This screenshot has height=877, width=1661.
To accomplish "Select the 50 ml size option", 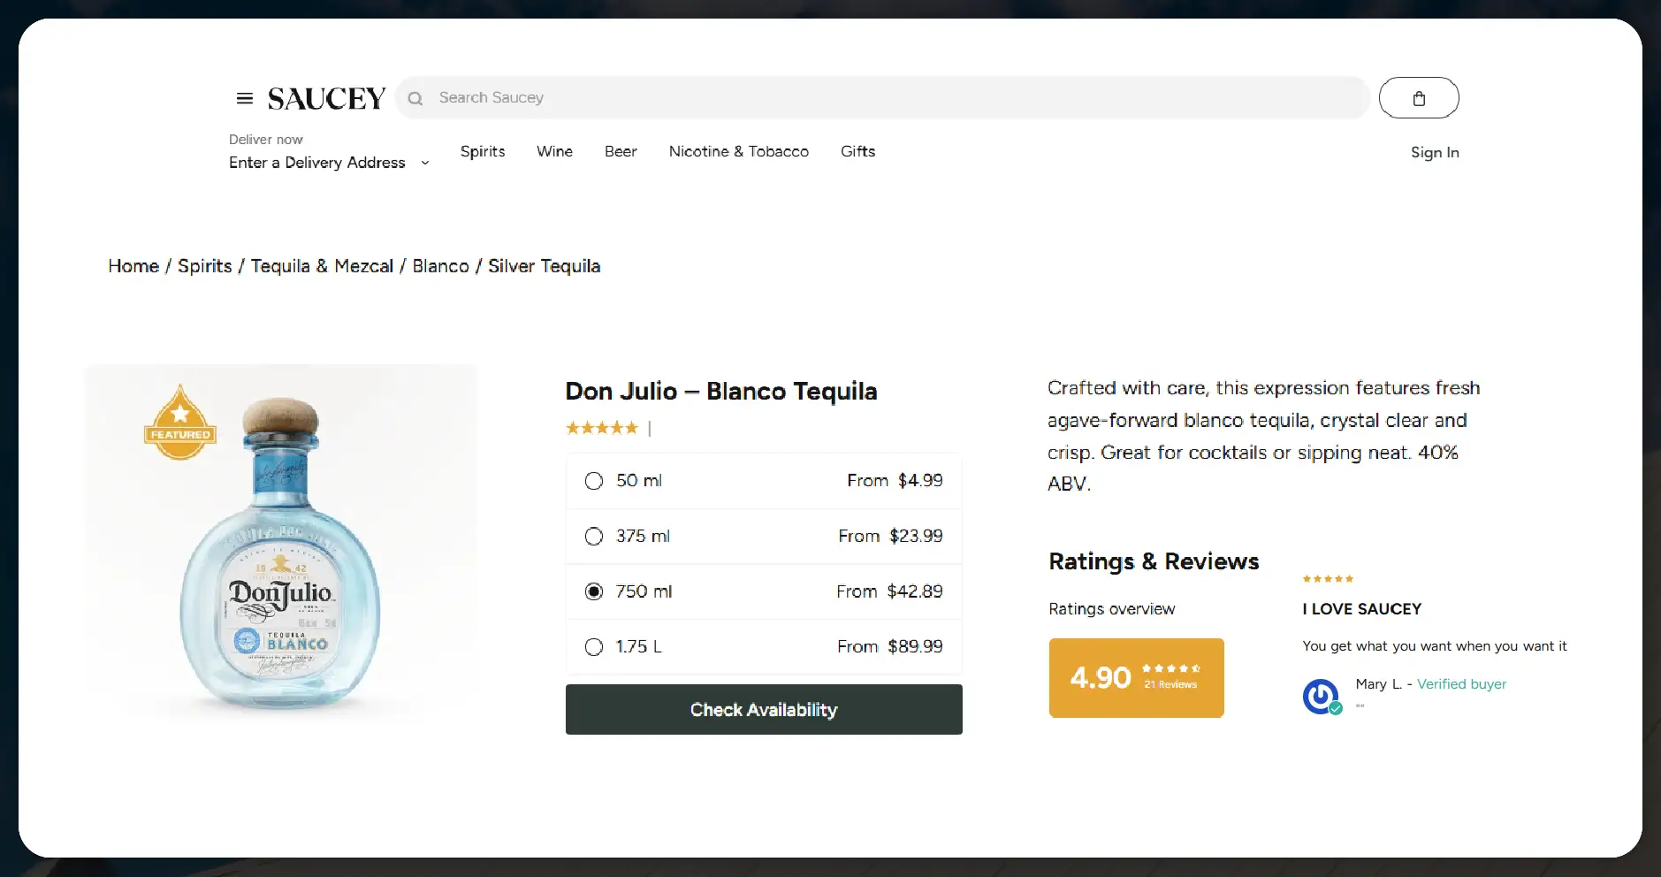I will 593,481.
